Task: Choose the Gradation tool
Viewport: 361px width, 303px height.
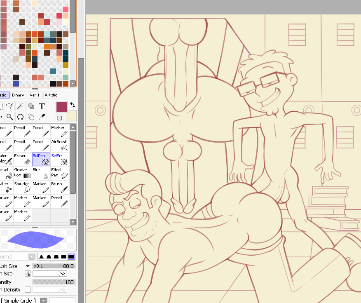Action: point(22,173)
